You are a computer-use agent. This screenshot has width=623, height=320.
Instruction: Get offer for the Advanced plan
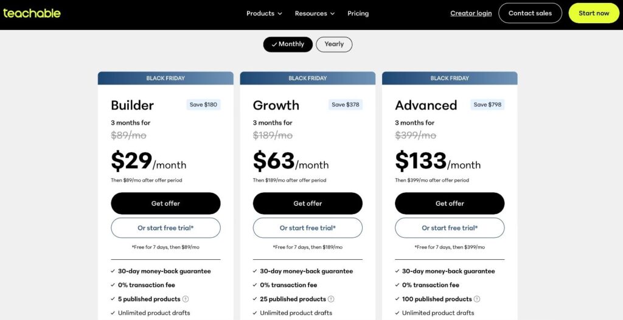(x=450, y=204)
